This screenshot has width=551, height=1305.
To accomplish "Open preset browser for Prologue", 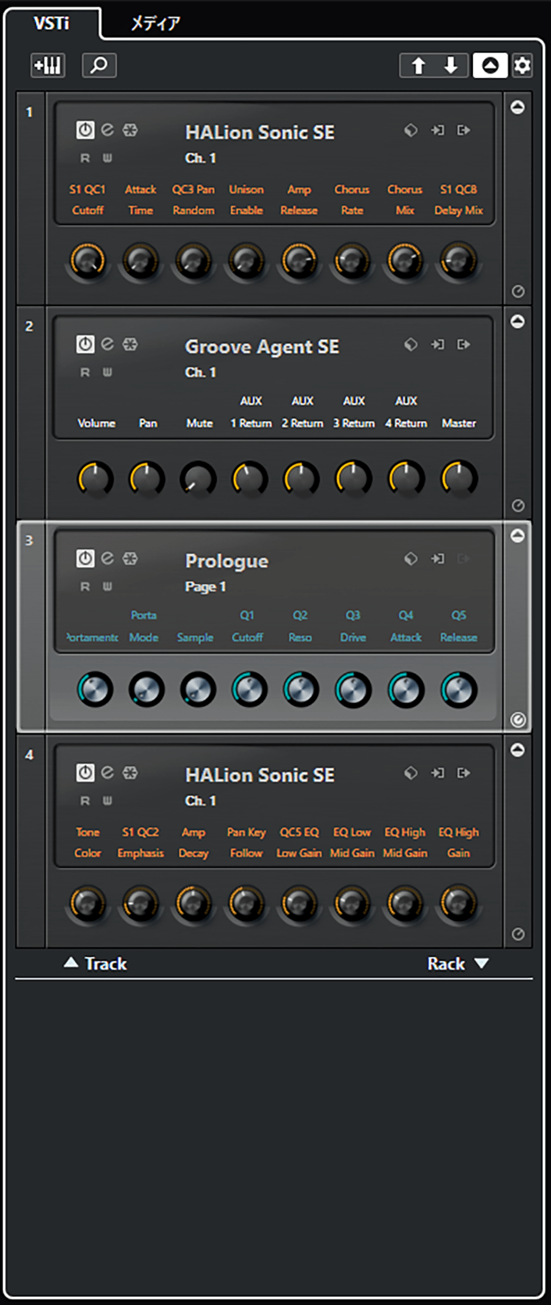I will [411, 558].
